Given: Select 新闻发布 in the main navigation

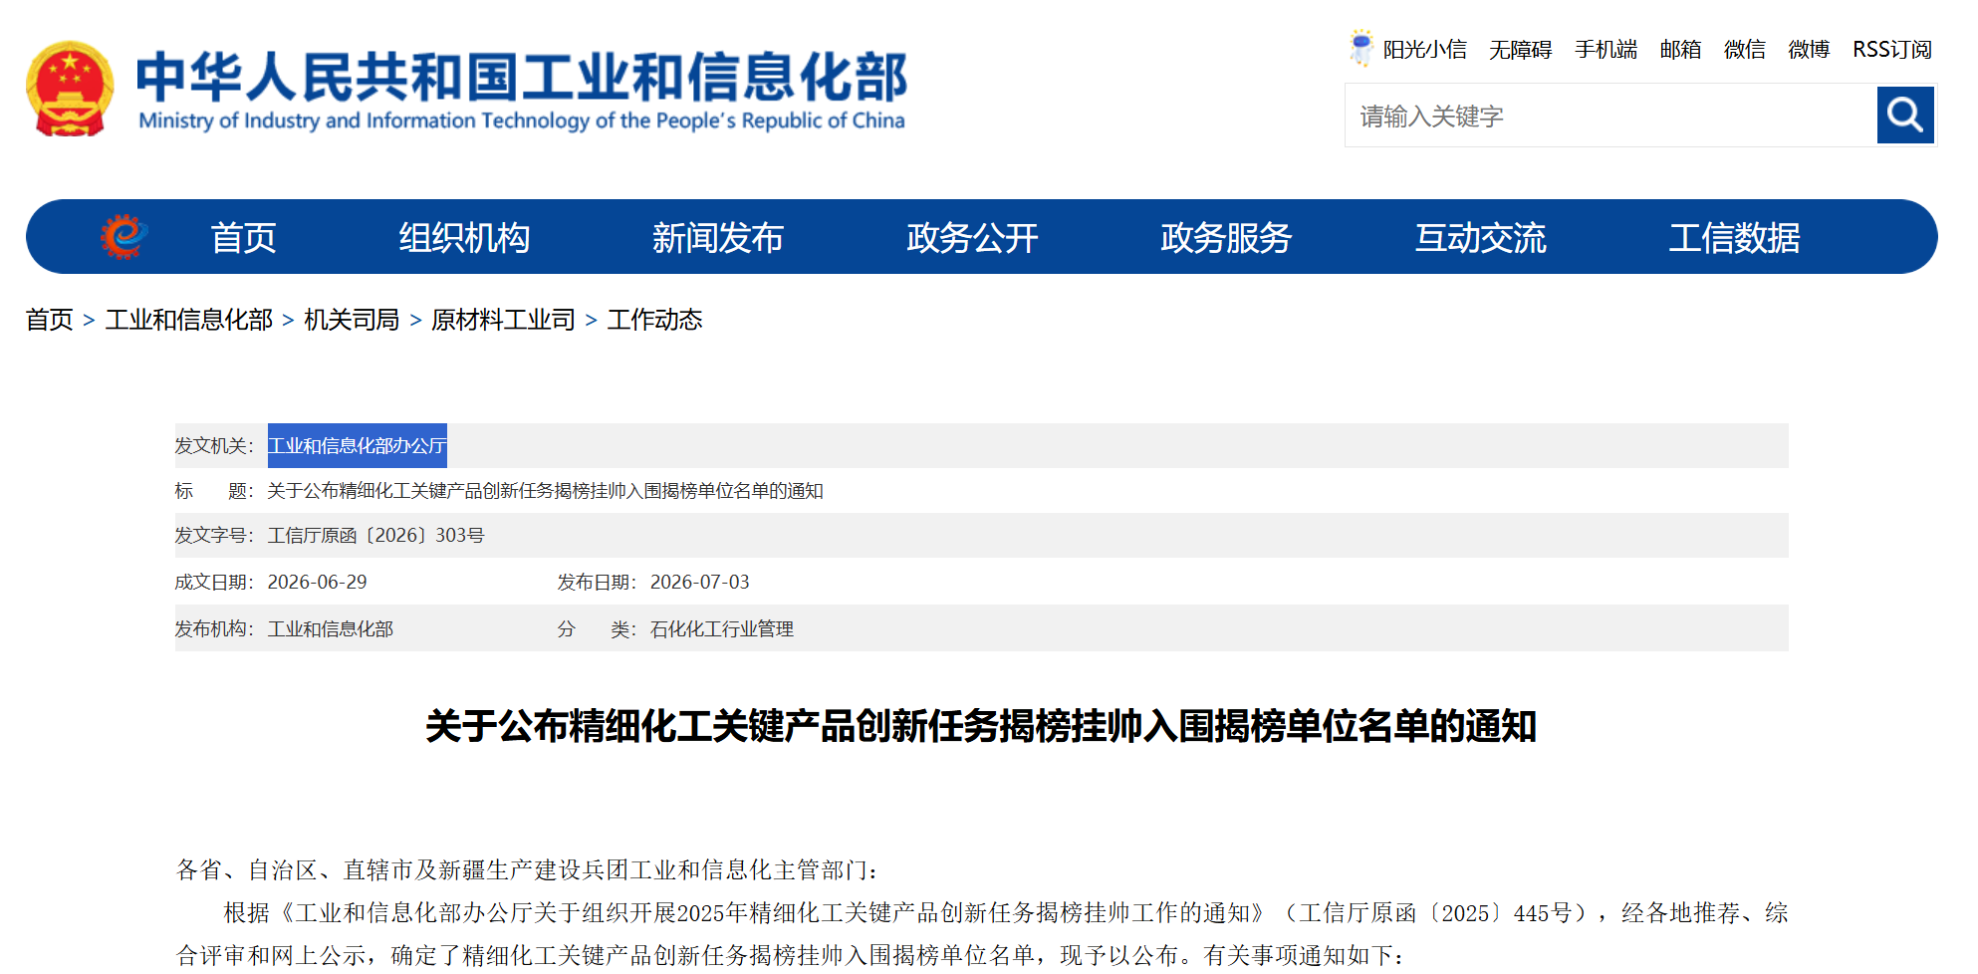Looking at the screenshot, I should (x=718, y=238).
